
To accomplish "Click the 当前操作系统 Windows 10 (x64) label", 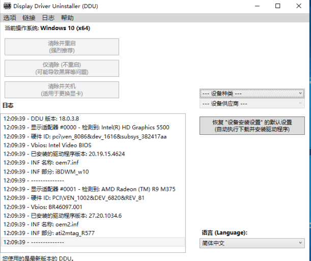I will 47,28.
